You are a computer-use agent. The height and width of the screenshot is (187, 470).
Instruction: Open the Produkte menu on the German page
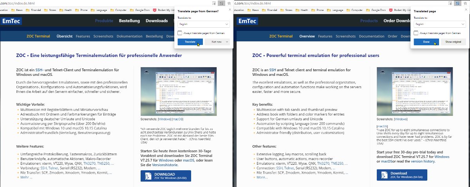pos(104,21)
